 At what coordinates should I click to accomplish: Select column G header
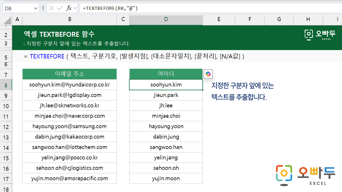tap(279, 19)
